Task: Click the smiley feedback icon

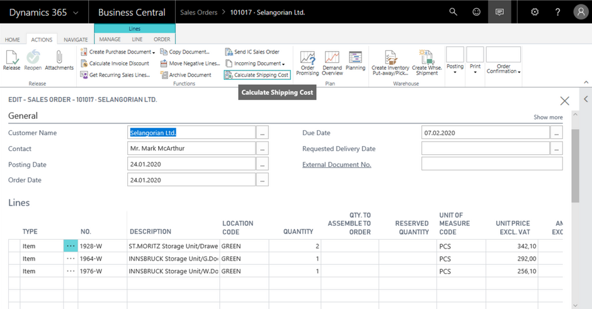Action: pyautogui.click(x=477, y=12)
